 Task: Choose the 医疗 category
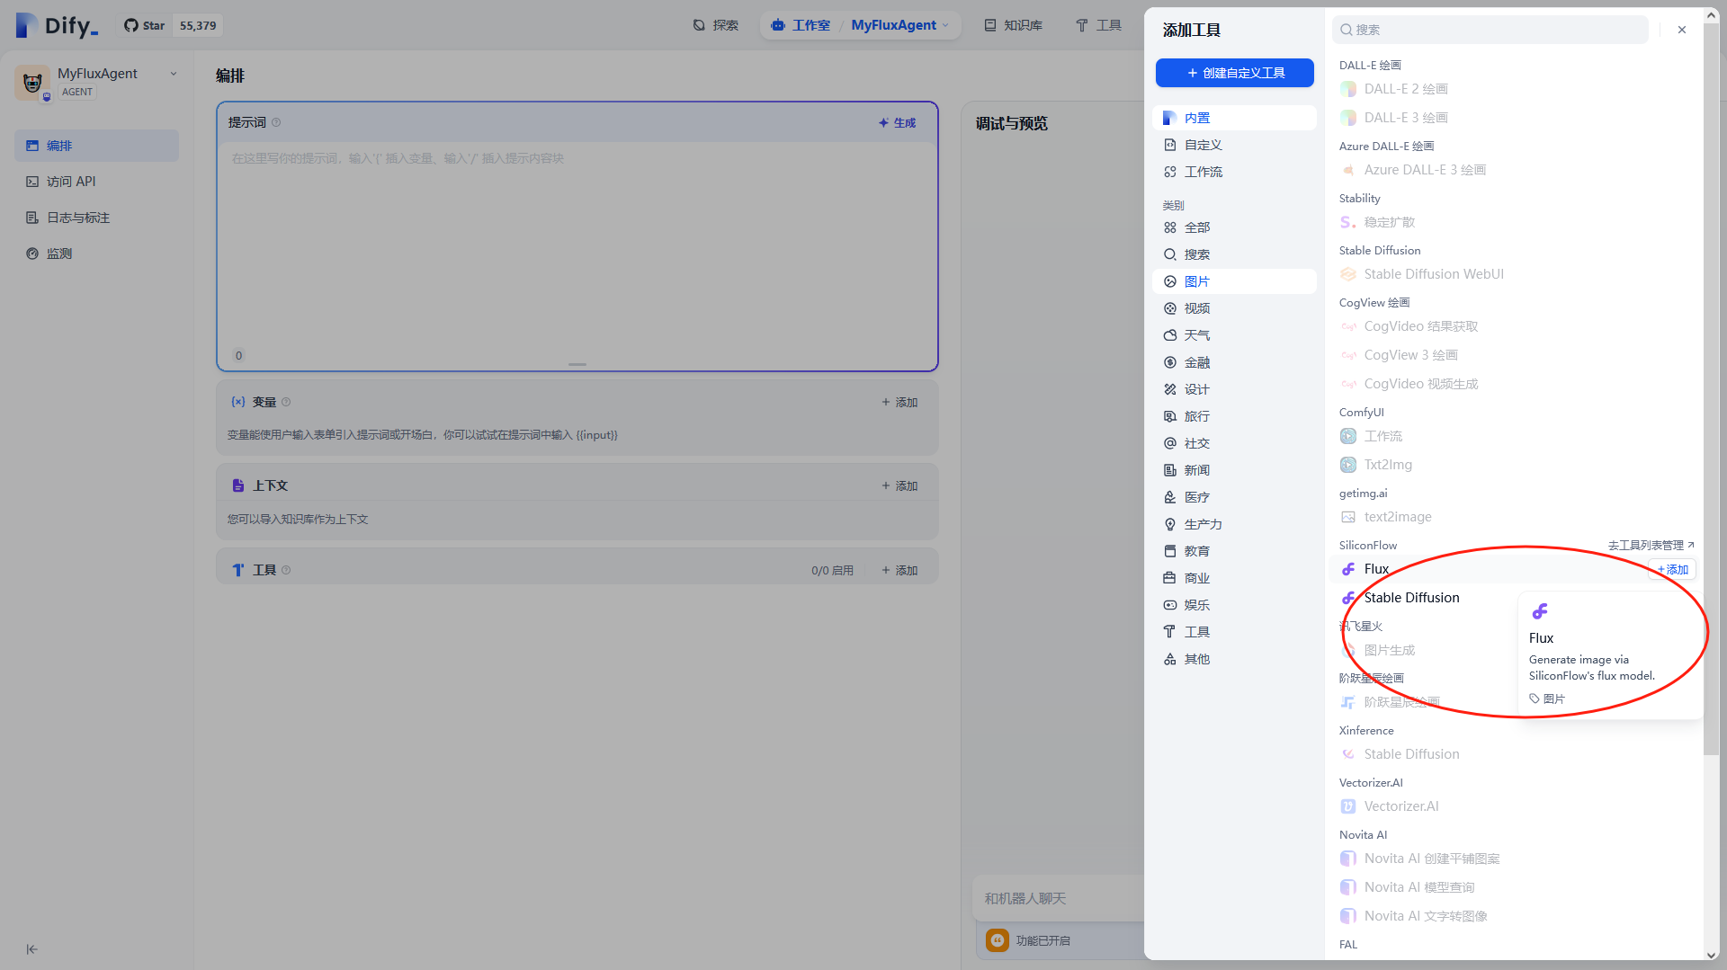(1234, 497)
